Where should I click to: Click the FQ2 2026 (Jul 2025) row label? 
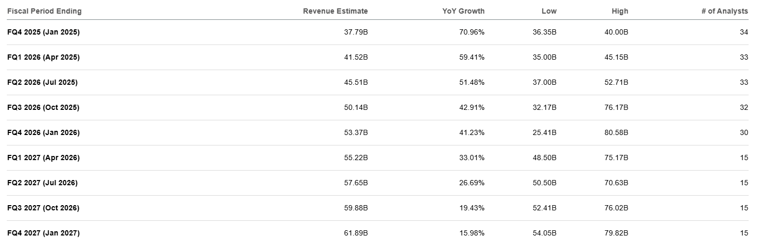[42, 82]
